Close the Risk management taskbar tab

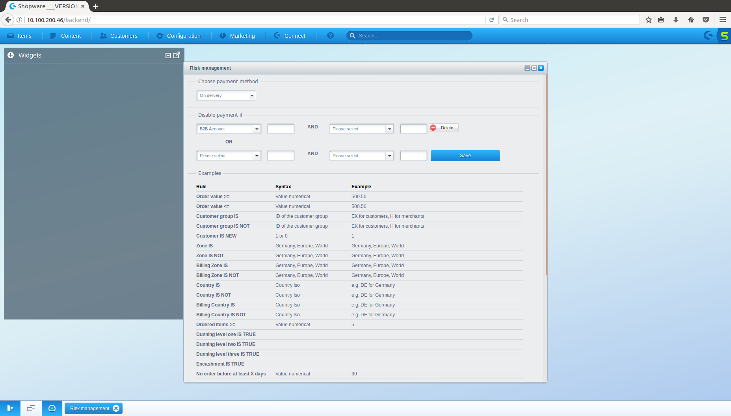(x=116, y=409)
